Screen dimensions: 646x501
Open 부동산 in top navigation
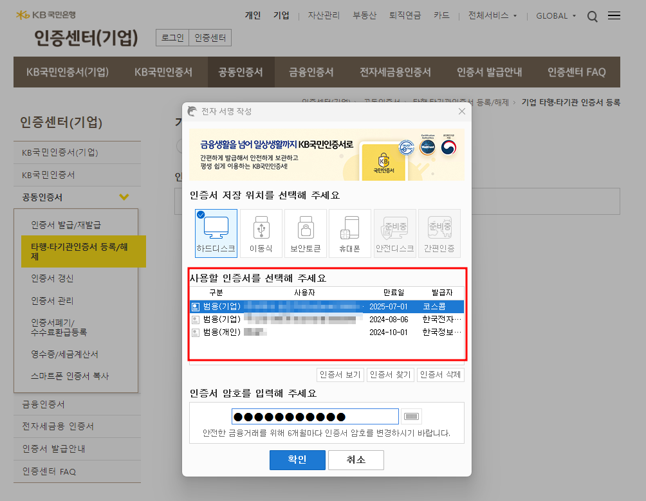(365, 15)
